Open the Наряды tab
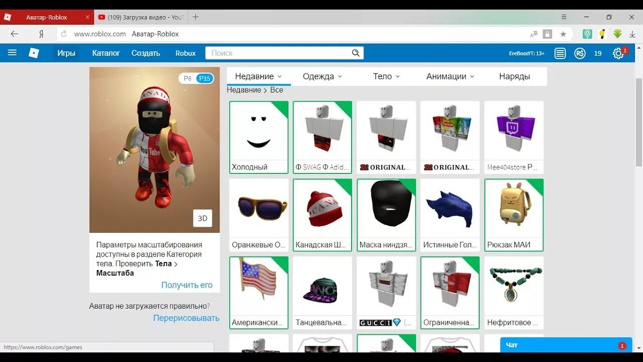Screen dimensions: 643x362 [x=514, y=76]
